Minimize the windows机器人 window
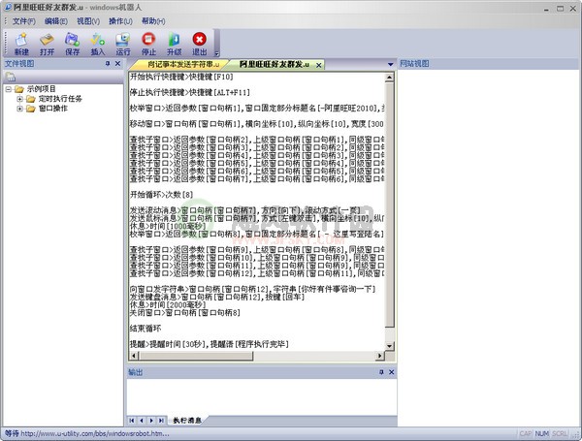Viewport: 582px width, 441px height. pos(546,8)
